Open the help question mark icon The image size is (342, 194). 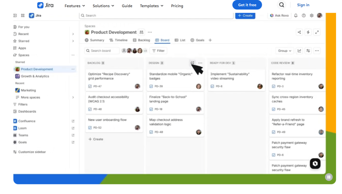[x=304, y=15]
